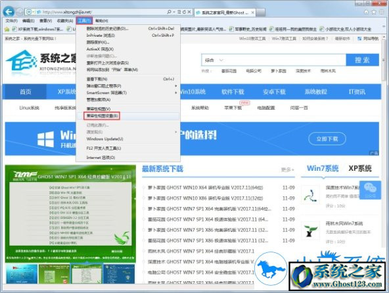
Task: Click the browser Forward arrow button
Action: [x=20, y=12]
